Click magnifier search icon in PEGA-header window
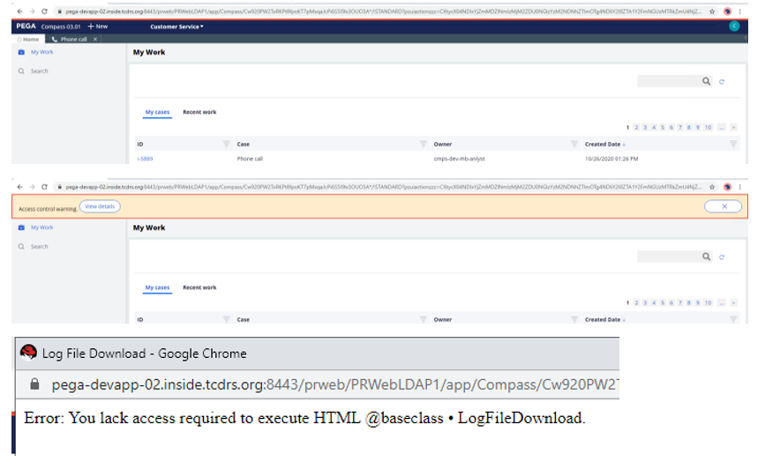 [706, 81]
